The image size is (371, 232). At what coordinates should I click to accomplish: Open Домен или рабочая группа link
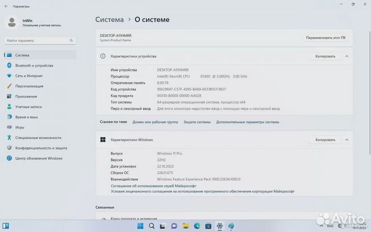pyautogui.click(x=155, y=122)
